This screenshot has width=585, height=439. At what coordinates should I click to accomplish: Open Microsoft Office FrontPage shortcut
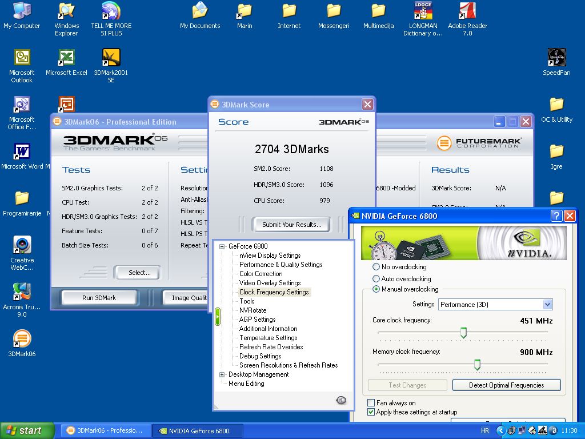22,113
